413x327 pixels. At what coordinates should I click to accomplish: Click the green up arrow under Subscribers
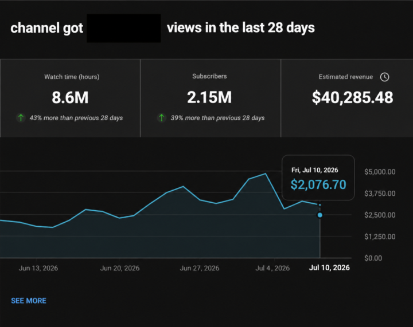162,118
